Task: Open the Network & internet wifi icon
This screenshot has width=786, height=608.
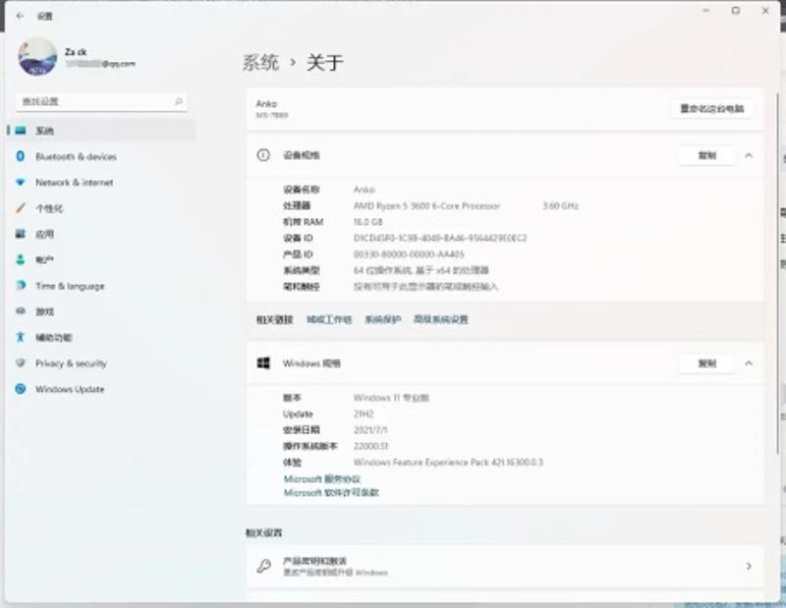Action: [x=20, y=183]
